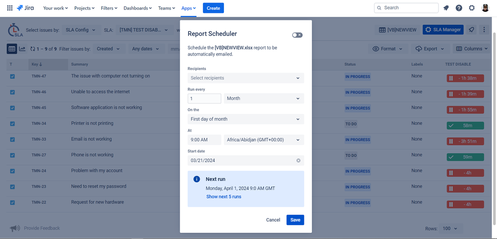This screenshot has width=497, height=239.
Task: Click the SLA clock logo
Action: (x=15, y=30)
